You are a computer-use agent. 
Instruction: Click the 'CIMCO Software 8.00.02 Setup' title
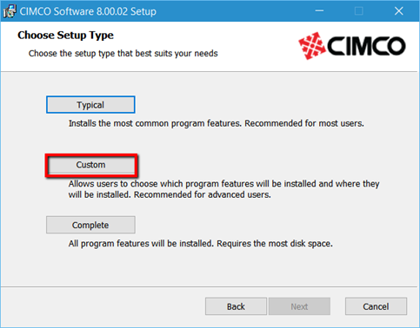tap(88, 11)
